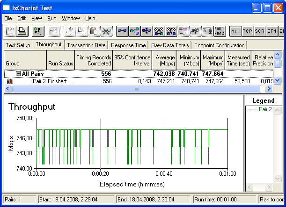
Task: Click the bar chart icon beside Pair 2
Action: [10, 81]
